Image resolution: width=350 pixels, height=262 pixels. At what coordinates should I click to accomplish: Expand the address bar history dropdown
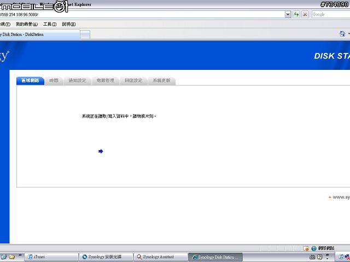[x=288, y=15]
